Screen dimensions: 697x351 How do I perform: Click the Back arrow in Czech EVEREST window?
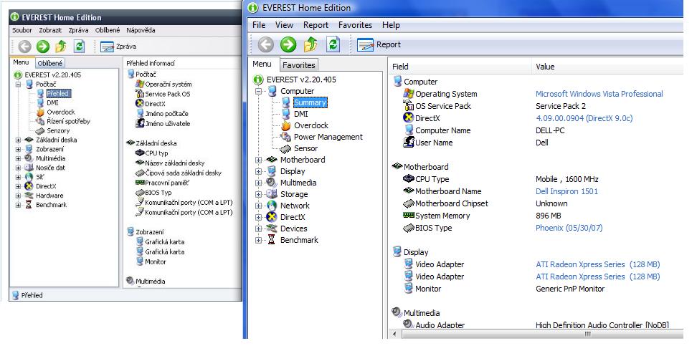(x=25, y=47)
